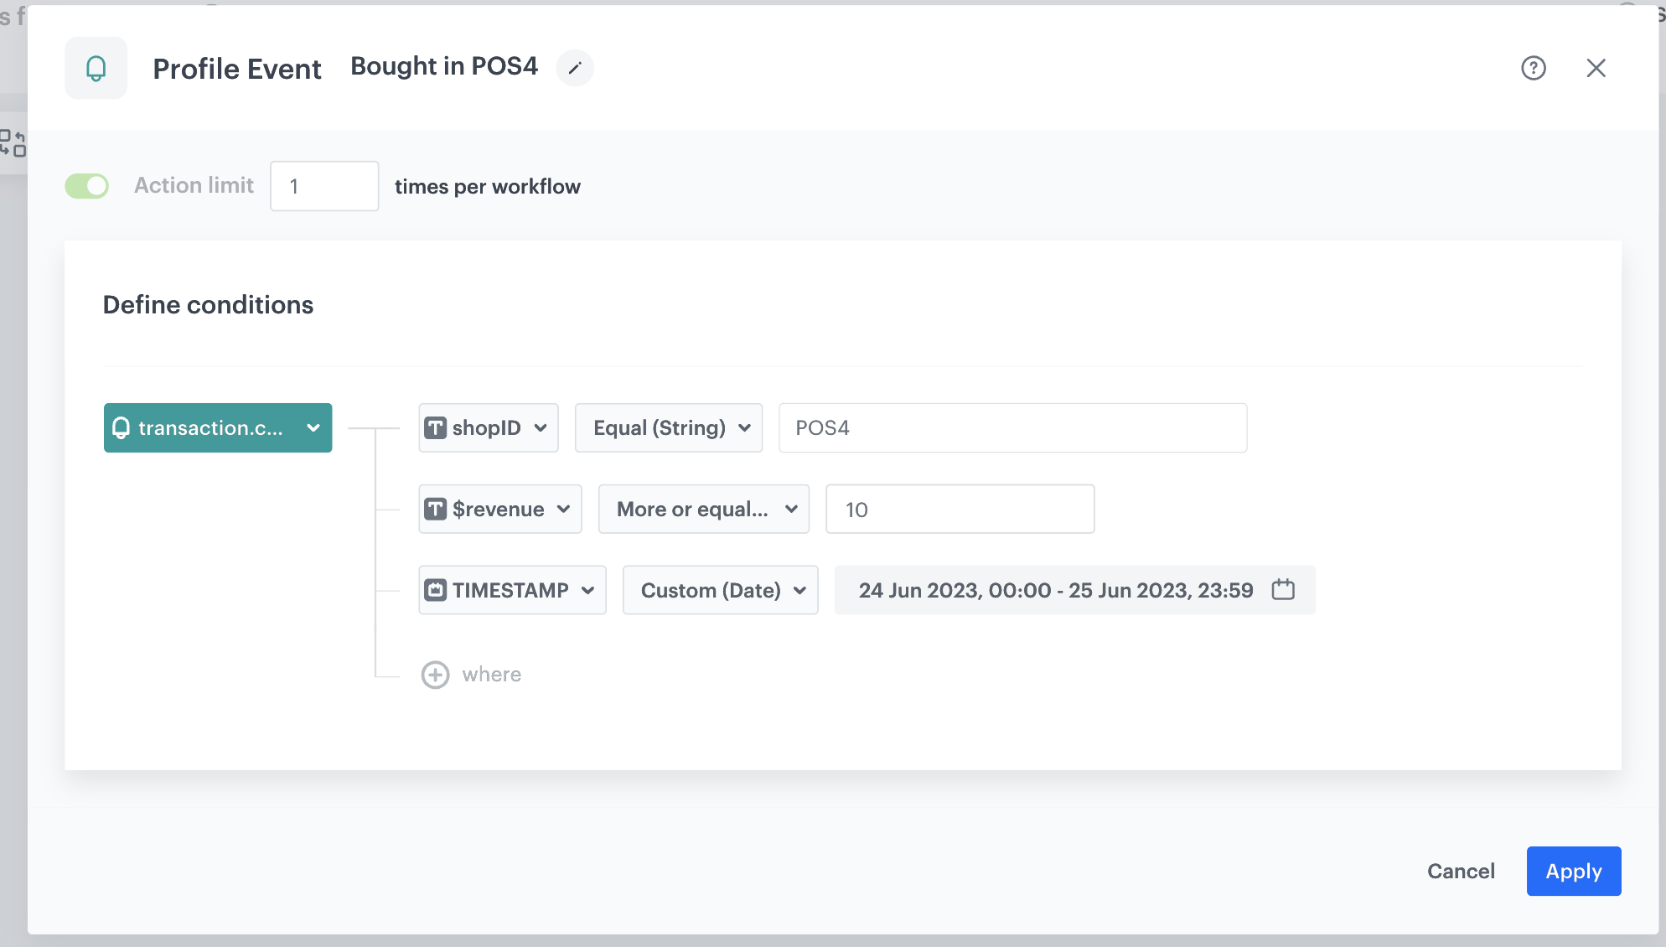The image size is (1666, 947).
Task: Open the More or equal... operator dropdown
Action: (704, 510)
